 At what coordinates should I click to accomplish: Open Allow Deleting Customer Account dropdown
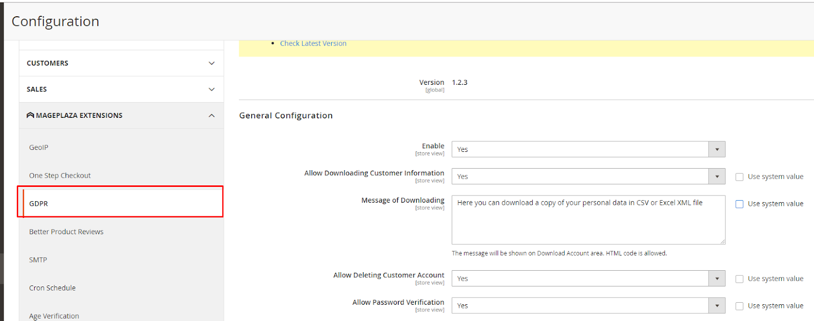click(x=588, y=278)
